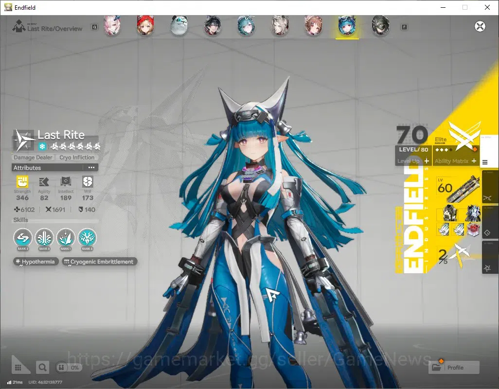Open the crystal gauntlet gear slot
The width and height of the screenshot is (499, 389).
coord(473,213)
